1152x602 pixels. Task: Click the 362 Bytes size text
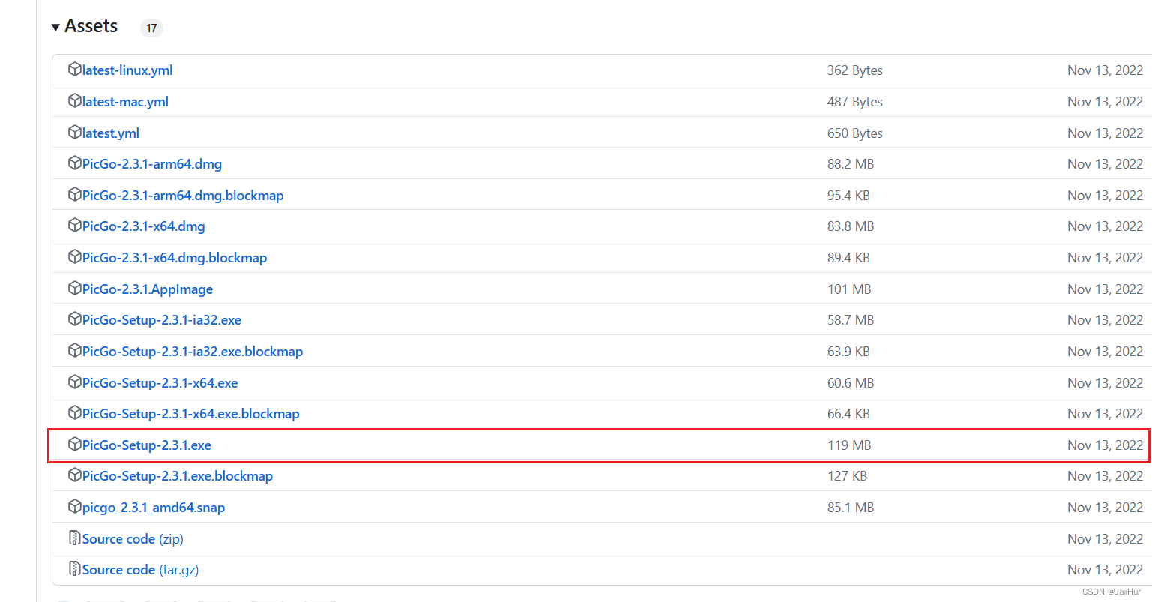click(x=855, y=70)
